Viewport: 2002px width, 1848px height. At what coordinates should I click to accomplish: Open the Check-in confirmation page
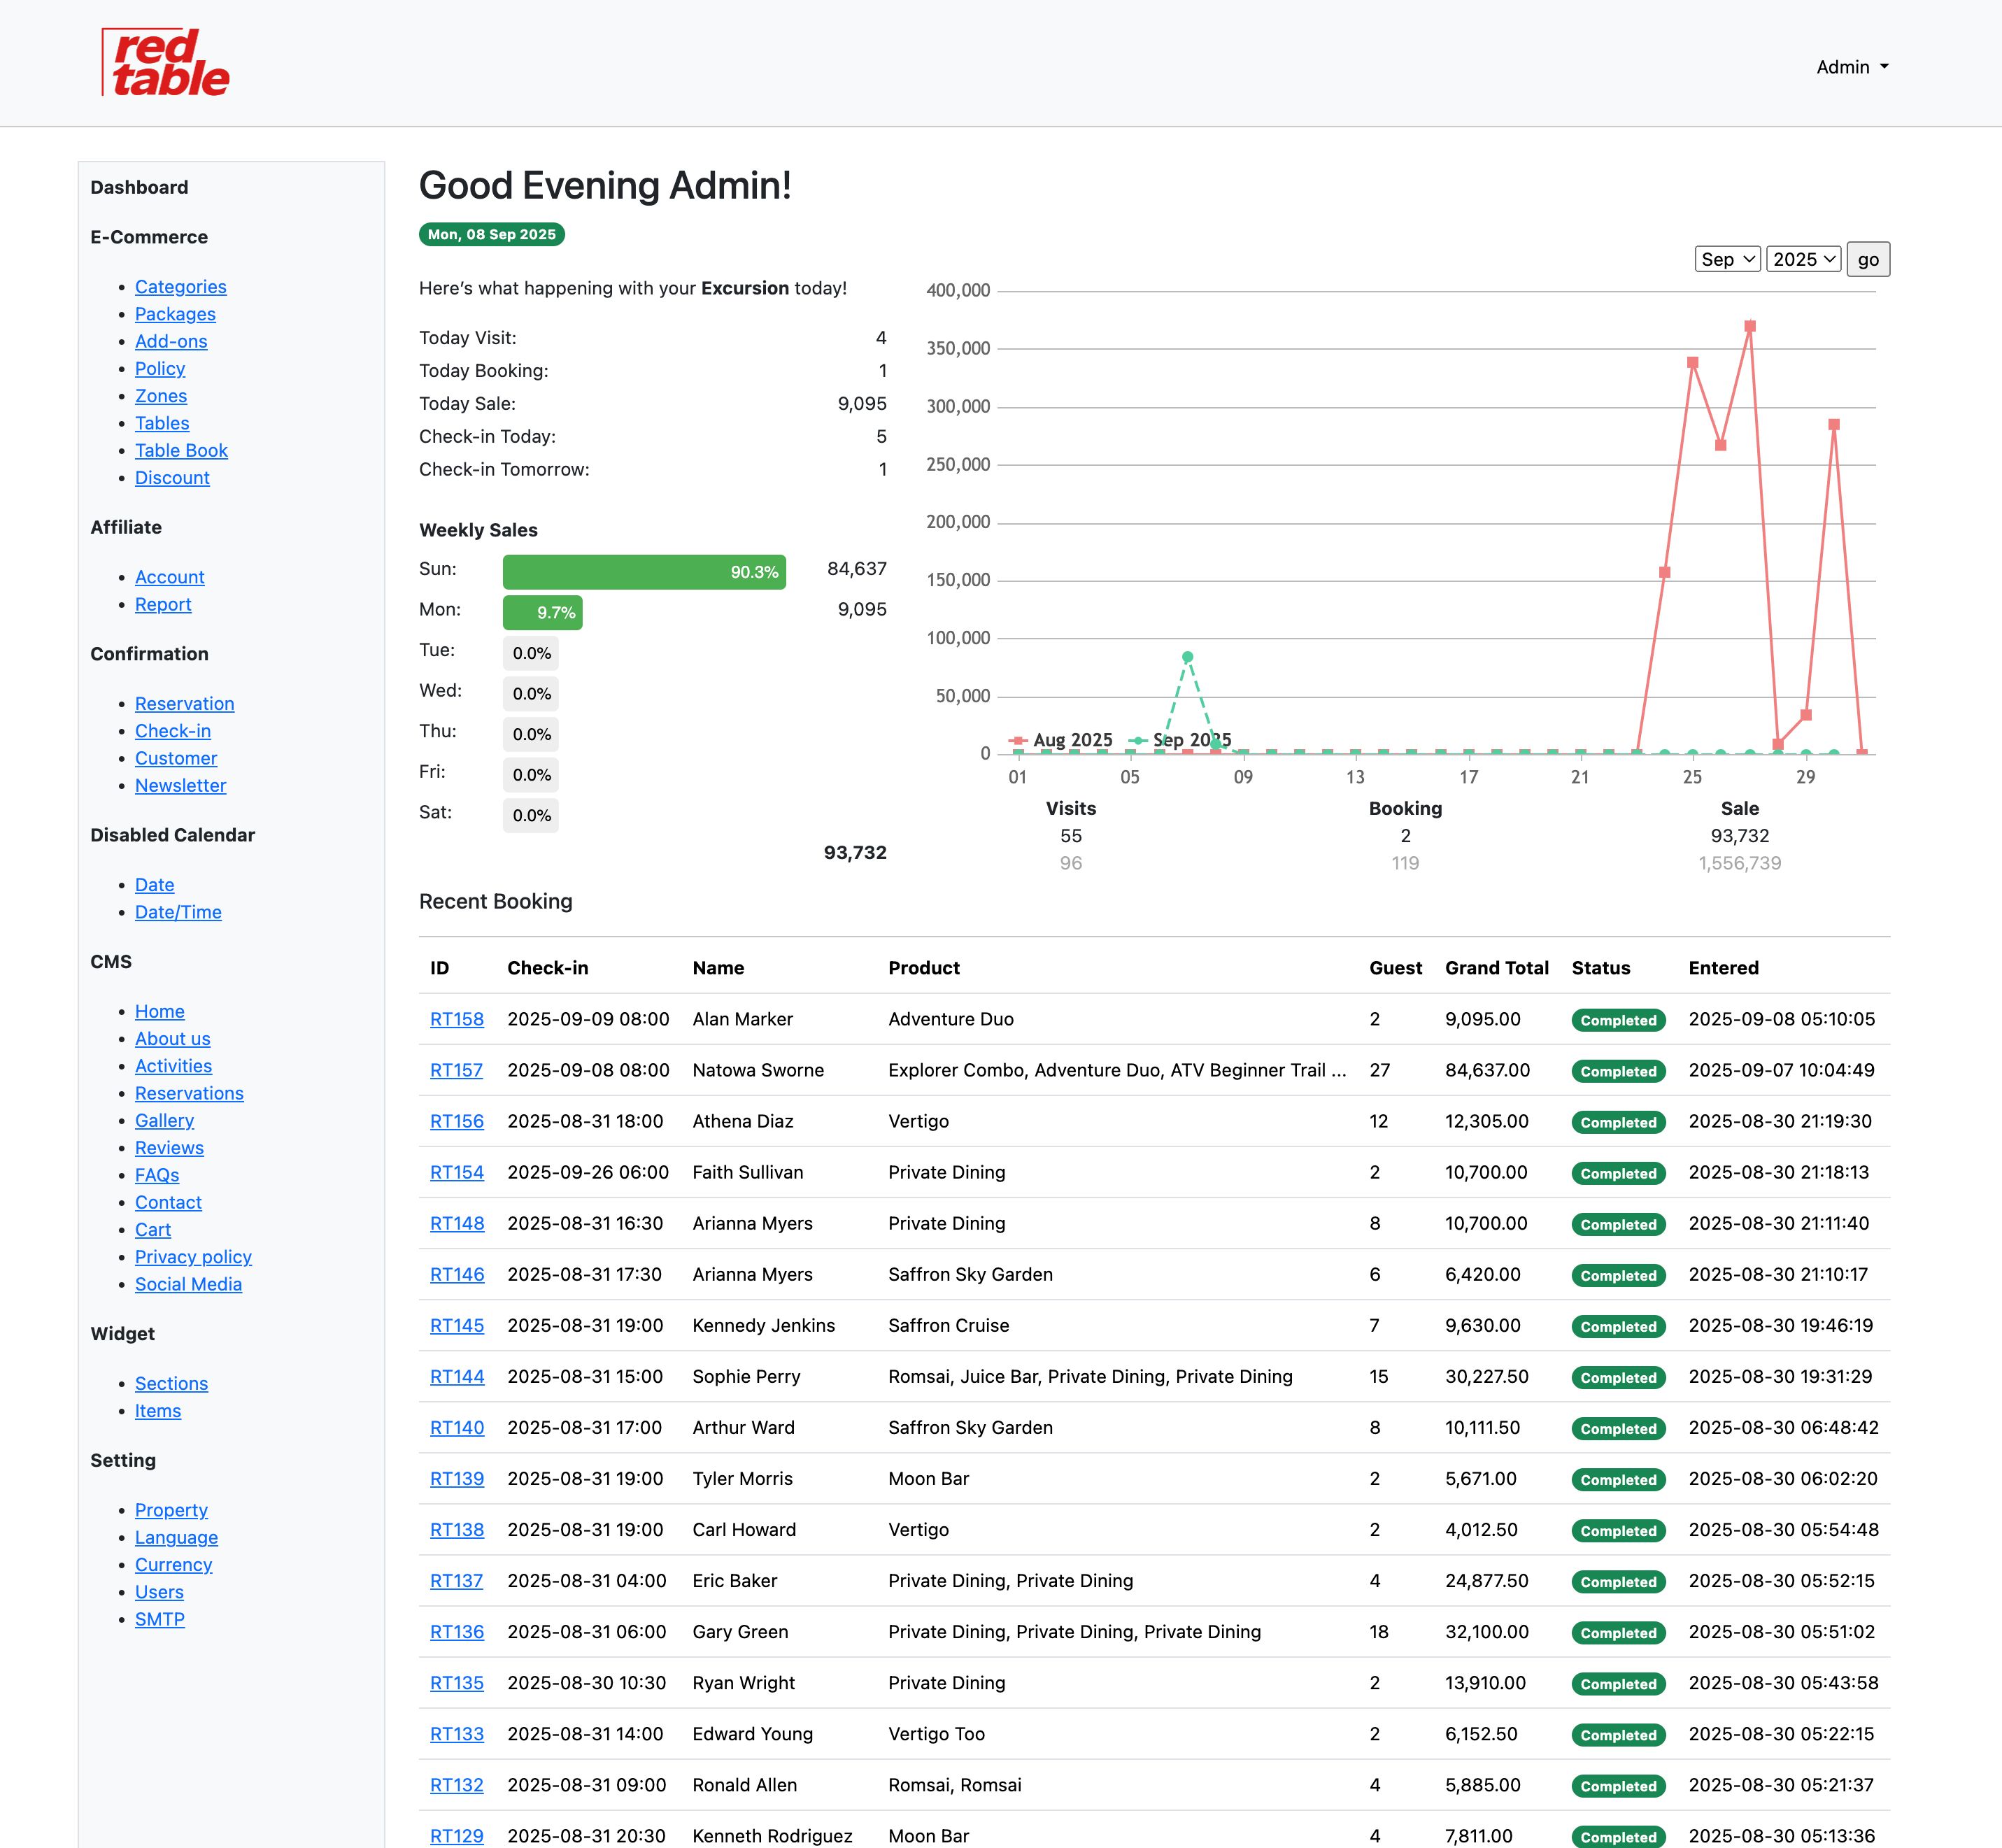pos(172,731)
